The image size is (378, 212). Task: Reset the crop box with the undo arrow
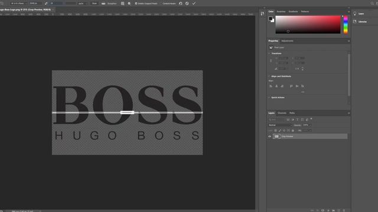[x=181, y=4]
